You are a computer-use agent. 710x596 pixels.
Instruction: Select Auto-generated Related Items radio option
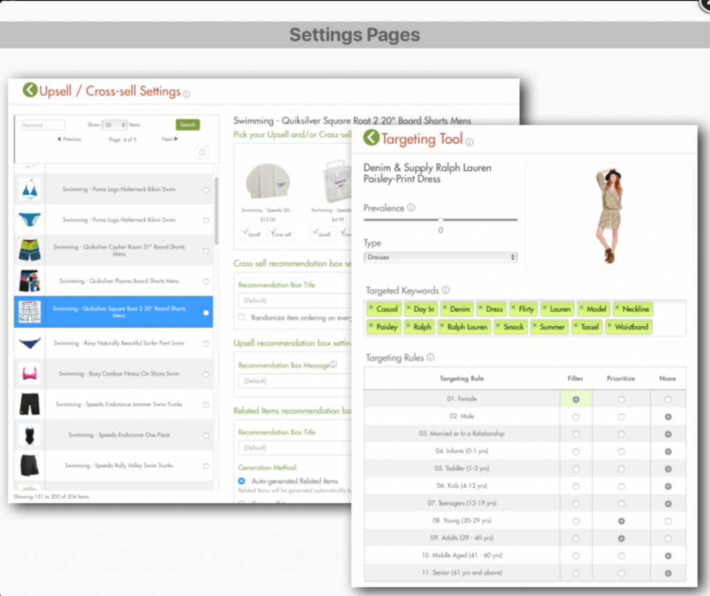tap(241, 481)
